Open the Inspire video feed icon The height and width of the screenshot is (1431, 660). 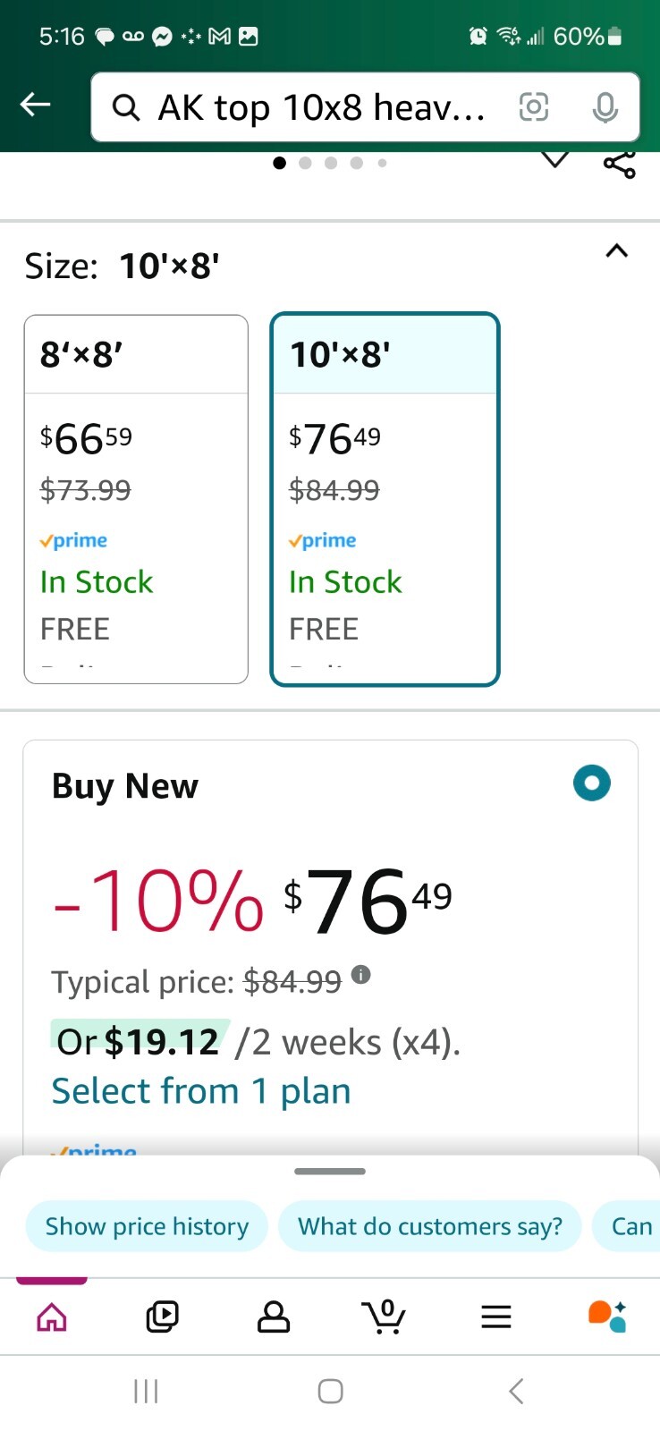click(x=162, y=1316)
